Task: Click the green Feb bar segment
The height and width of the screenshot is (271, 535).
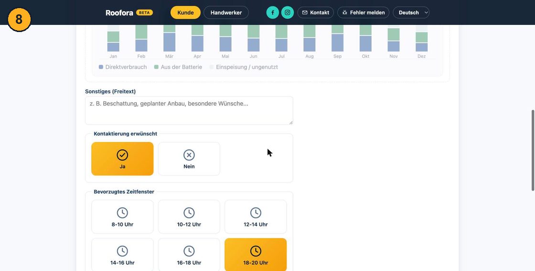Action: tap(141, 32)
